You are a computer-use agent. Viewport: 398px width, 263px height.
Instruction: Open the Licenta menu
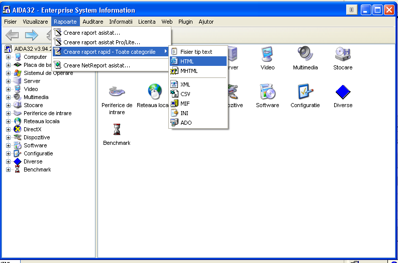pos(147,22)
